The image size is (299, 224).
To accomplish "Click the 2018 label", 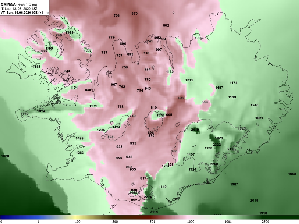I will point(254,201).
